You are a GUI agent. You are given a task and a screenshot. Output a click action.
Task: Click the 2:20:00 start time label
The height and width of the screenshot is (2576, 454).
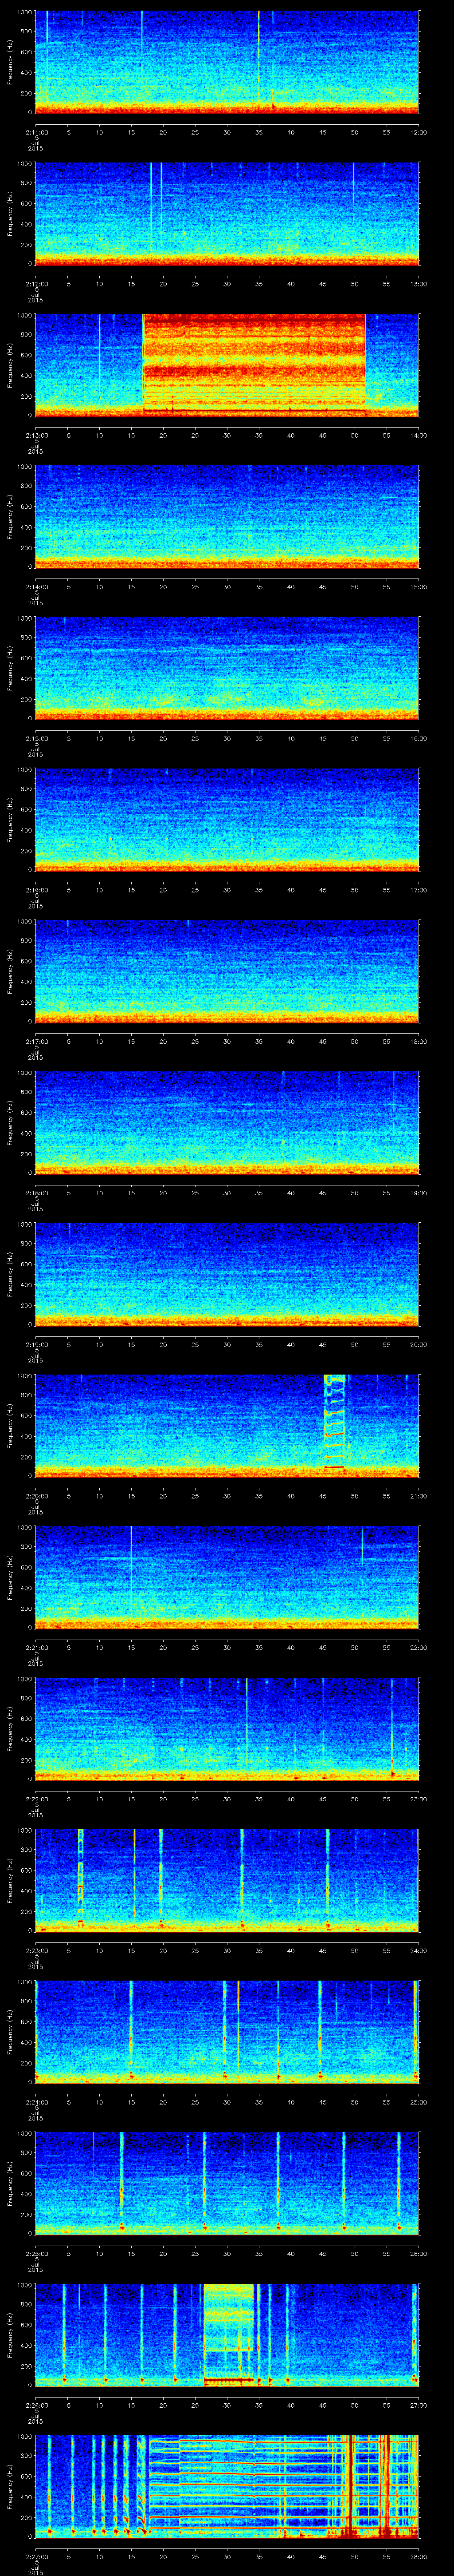36,1496
